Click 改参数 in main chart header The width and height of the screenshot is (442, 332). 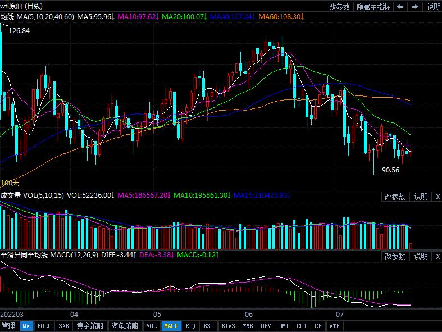click(339, 7)
